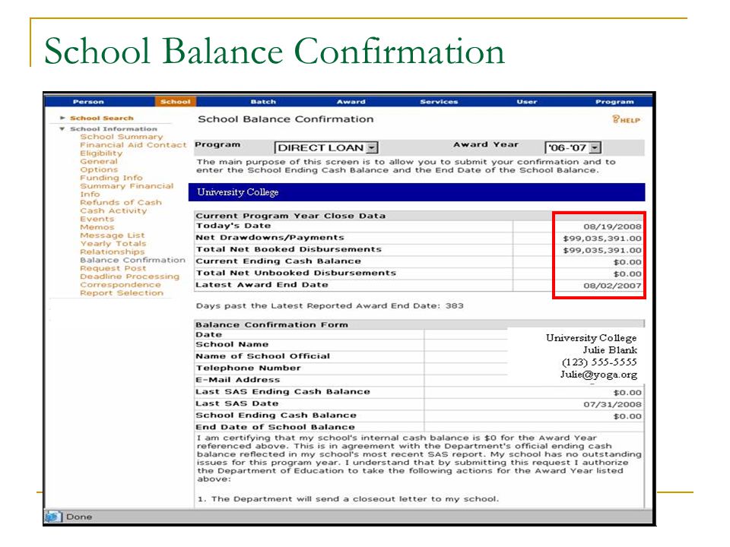This screenshot has width=730, height=547.
Task: Switch to the Batch tab
Action: point(263,101)
